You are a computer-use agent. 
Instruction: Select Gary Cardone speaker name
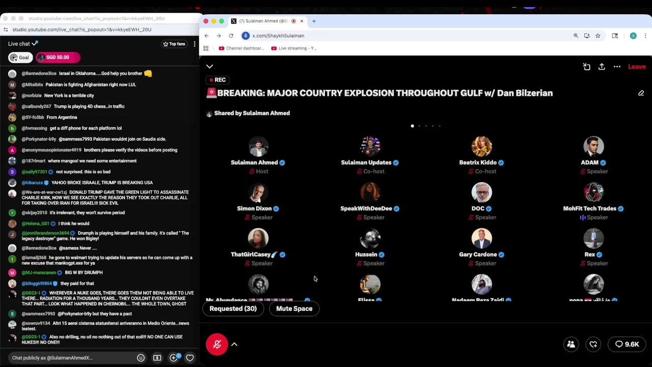478,254
